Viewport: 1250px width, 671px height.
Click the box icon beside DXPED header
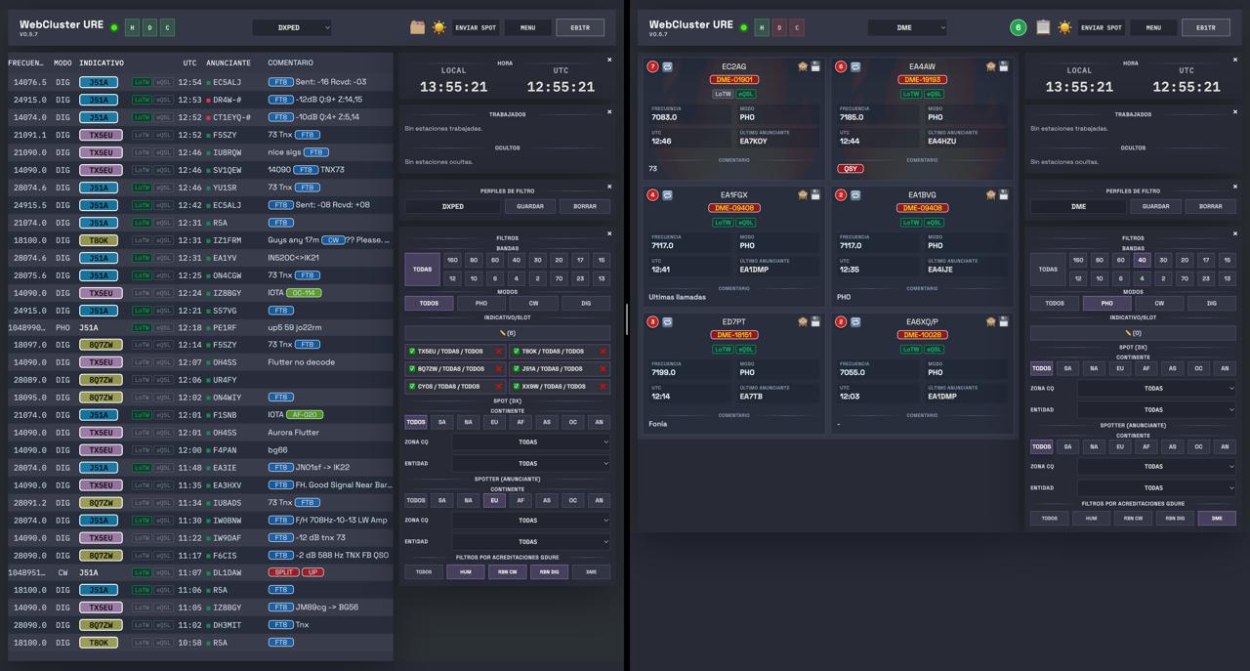click(x=418, y=27)
